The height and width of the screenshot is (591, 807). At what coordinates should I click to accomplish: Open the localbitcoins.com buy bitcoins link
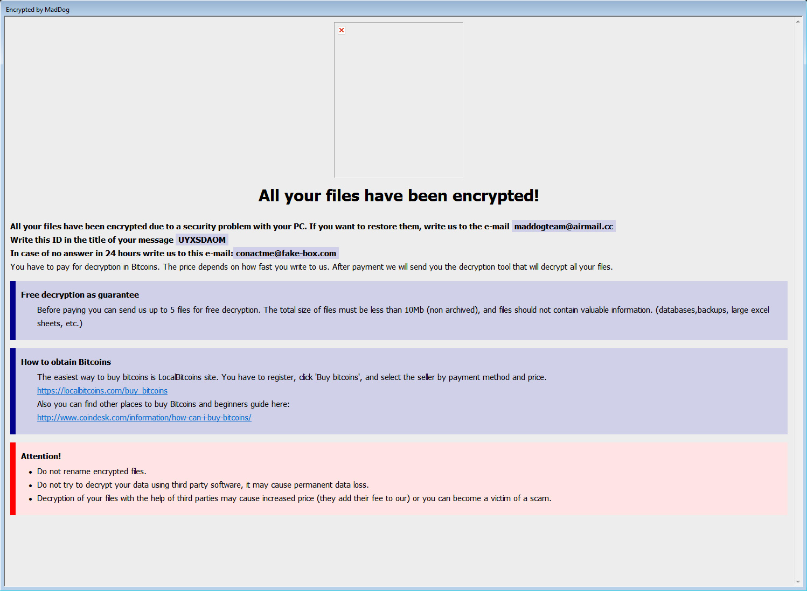(x=102, y=391)
